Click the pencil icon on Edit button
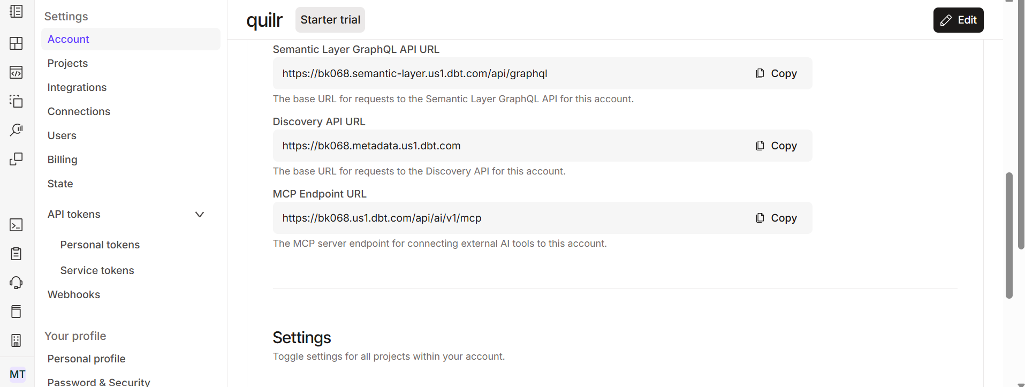Screen dimensions: 1025x387 tap(946, 20)
